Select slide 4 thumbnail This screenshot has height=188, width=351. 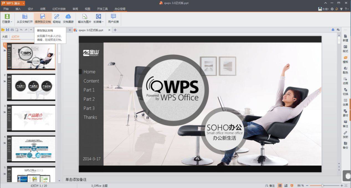pos(31,149)
